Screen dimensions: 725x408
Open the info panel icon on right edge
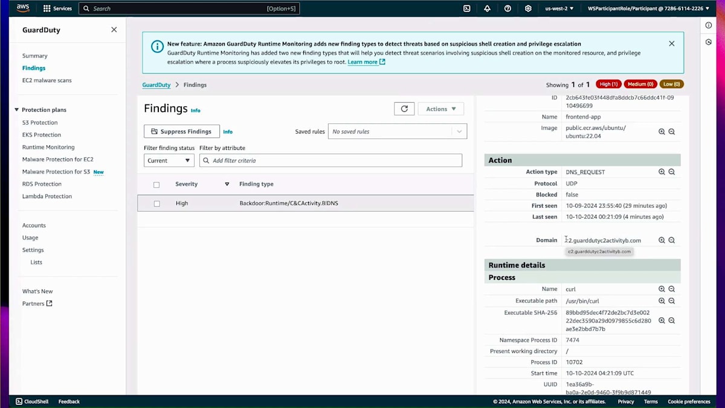click(x=709, y=25)
